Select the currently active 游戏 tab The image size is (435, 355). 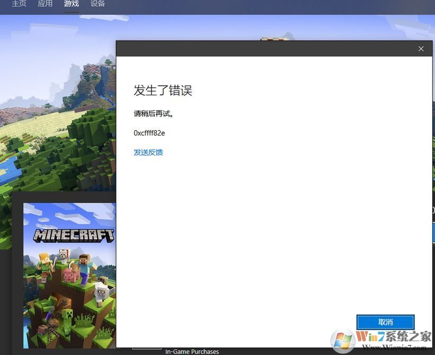[72, 4]
